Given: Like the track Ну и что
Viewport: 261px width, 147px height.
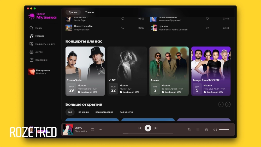Looking at the screenshot, I should coord(207,28).
